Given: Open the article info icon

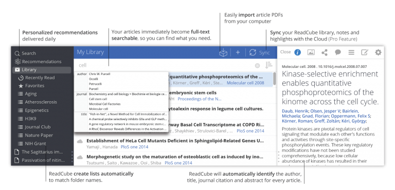Looking at the screenshot, I should 297,52.
